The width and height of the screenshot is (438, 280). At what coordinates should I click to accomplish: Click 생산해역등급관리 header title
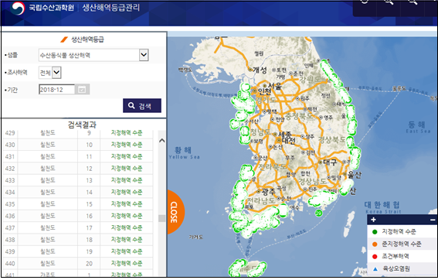pos(111,8)
